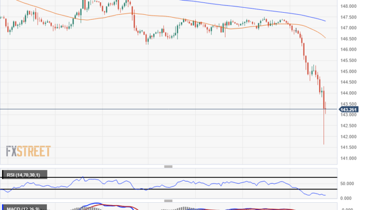
Task: Click the 144.000 price axis label
Action: 347,93
